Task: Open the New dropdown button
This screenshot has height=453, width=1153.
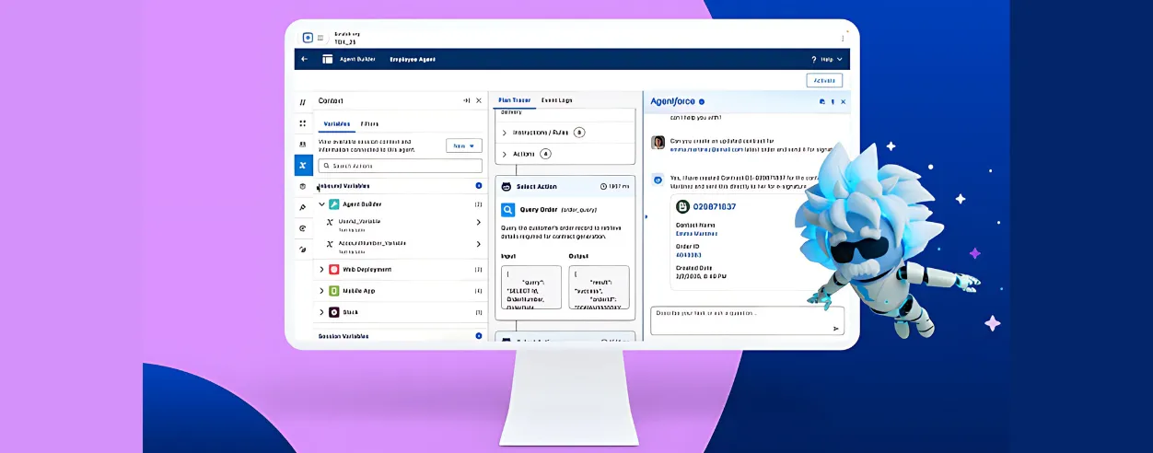Action: click(464, 145)
